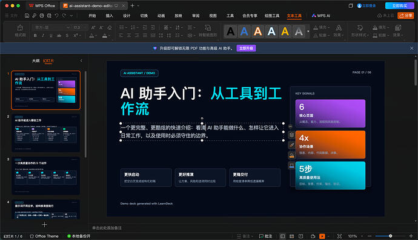This screenshot has width=418, height=240.
Task: Click fit slide to window icon
Action: tap(339, 236)
